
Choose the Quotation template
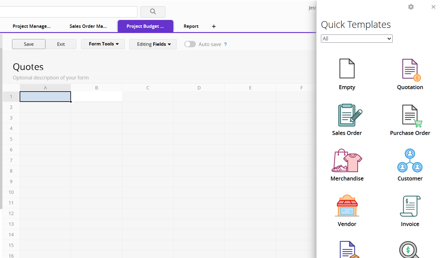410,70
